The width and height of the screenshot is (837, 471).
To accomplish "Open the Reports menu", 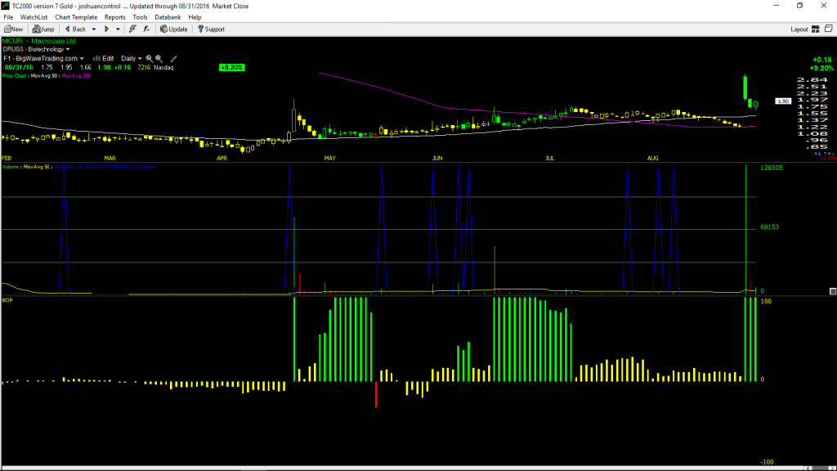I will coord(114,17).
